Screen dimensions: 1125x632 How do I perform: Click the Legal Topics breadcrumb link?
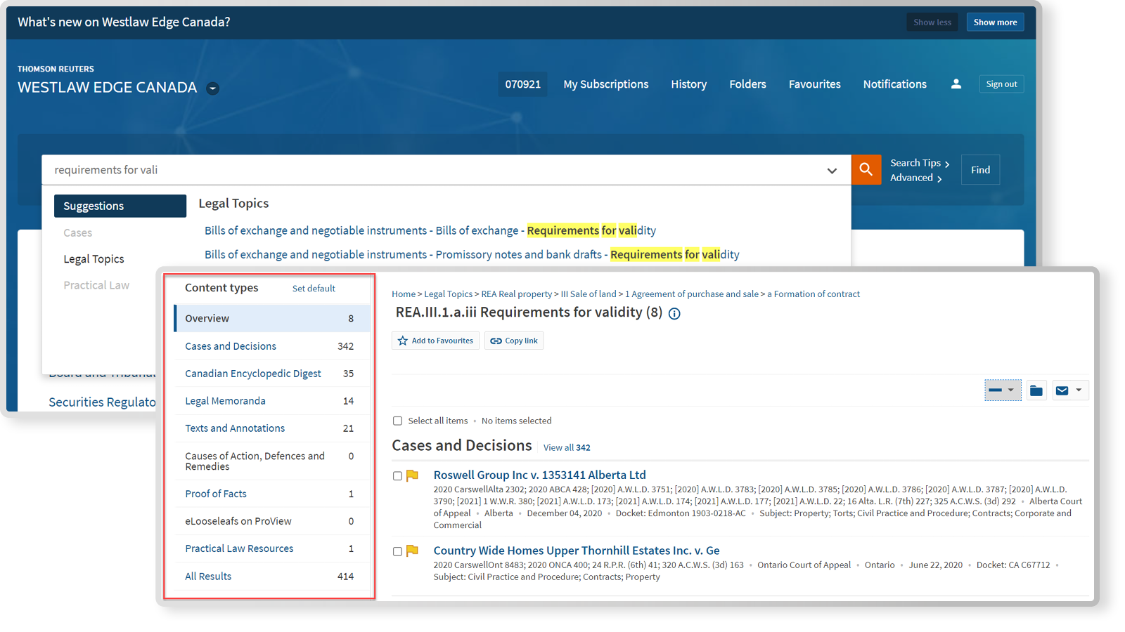point(448,294)
